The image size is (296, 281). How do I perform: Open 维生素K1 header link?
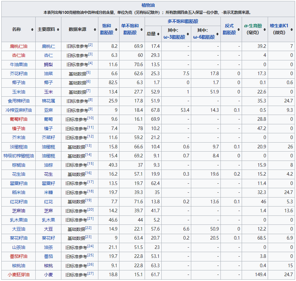coord(279,26)
